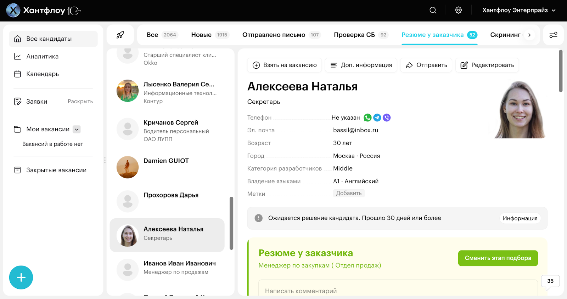Open the search magnifier icon

click(x=433, y=10)
